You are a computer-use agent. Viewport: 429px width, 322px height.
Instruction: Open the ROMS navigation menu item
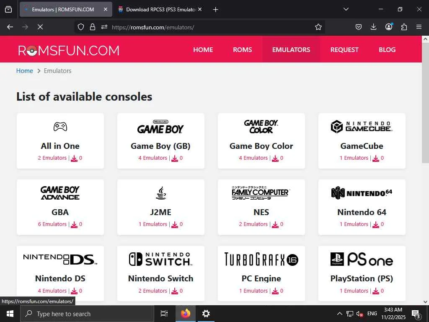243,49
